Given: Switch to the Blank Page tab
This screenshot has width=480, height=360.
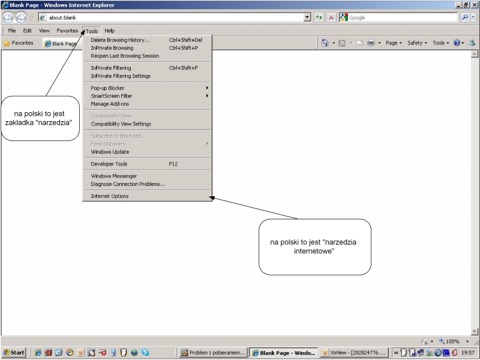Looking at the screenshot, I should point(62,43).
